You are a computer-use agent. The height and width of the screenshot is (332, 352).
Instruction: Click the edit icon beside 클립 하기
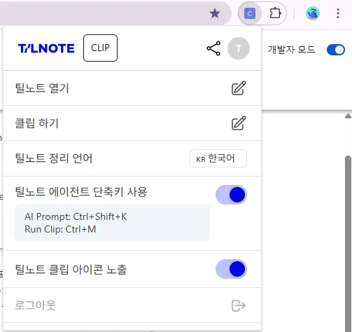(239, 123)
